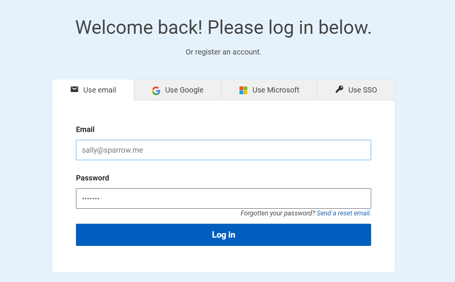Click the sally@sparrow.me placeholder text
Viewport: 455px width, 282px height.
(x=112, y=150)
